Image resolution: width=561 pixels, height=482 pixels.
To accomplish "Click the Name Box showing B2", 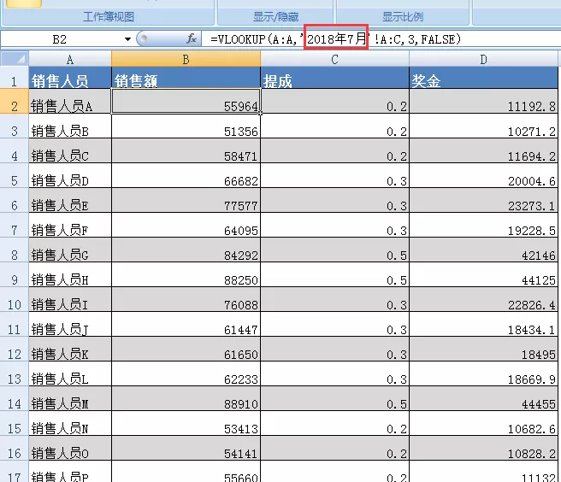I will pos(60,39).
